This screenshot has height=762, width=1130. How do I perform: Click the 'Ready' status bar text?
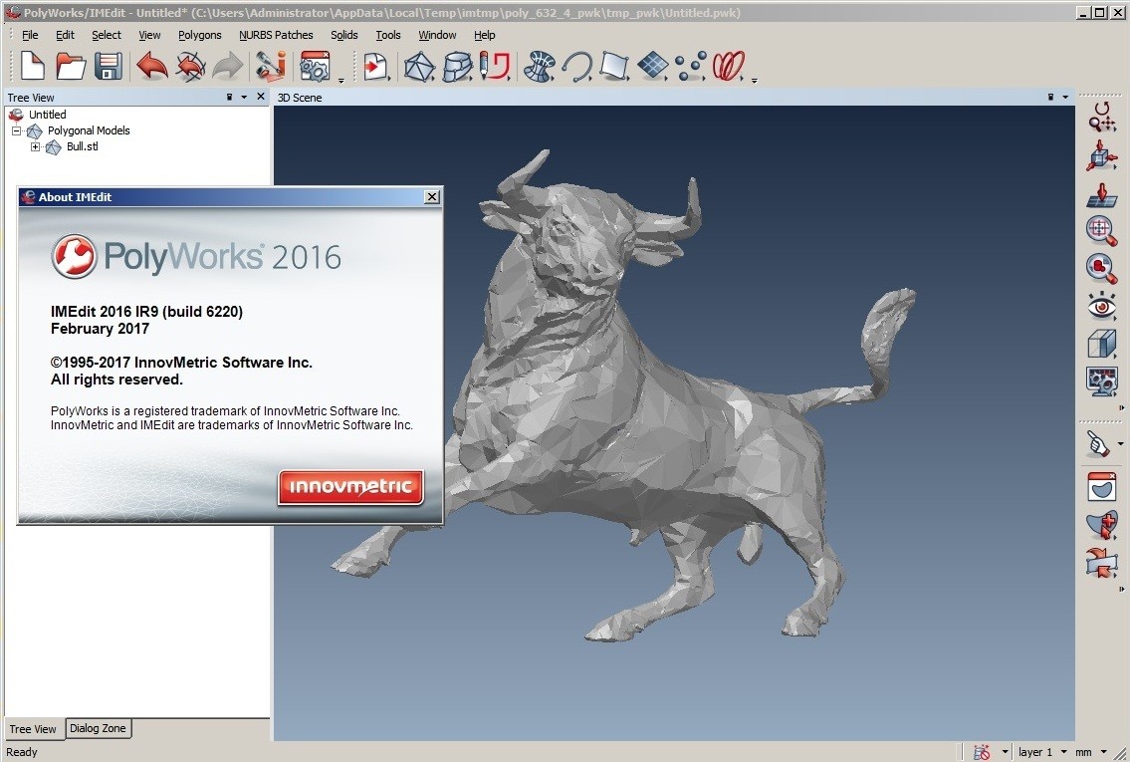coord(22,752)
